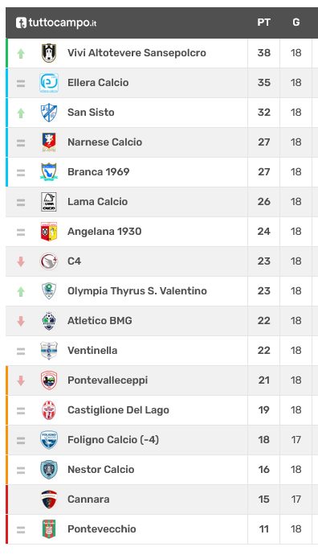This screenshot has width=318, height=555.
Task: Sort standings by G column header
Action: click(x=296, y=23)
